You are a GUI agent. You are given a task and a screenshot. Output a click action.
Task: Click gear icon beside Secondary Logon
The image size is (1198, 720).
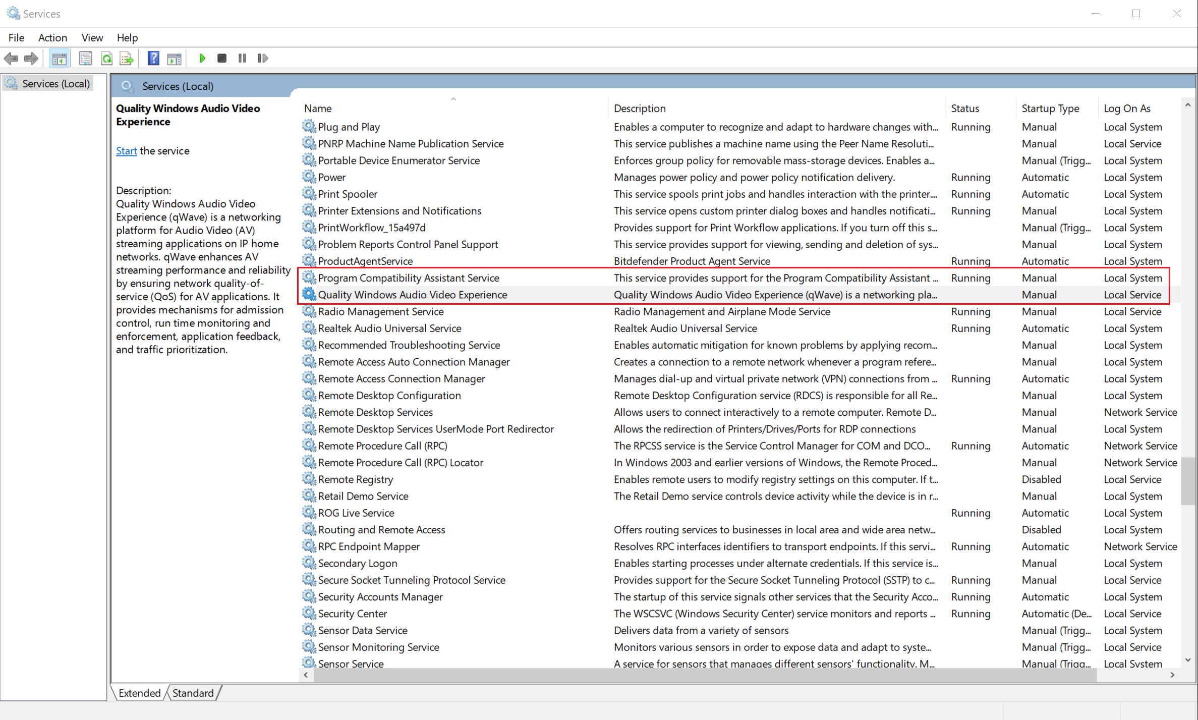(309, 563)
